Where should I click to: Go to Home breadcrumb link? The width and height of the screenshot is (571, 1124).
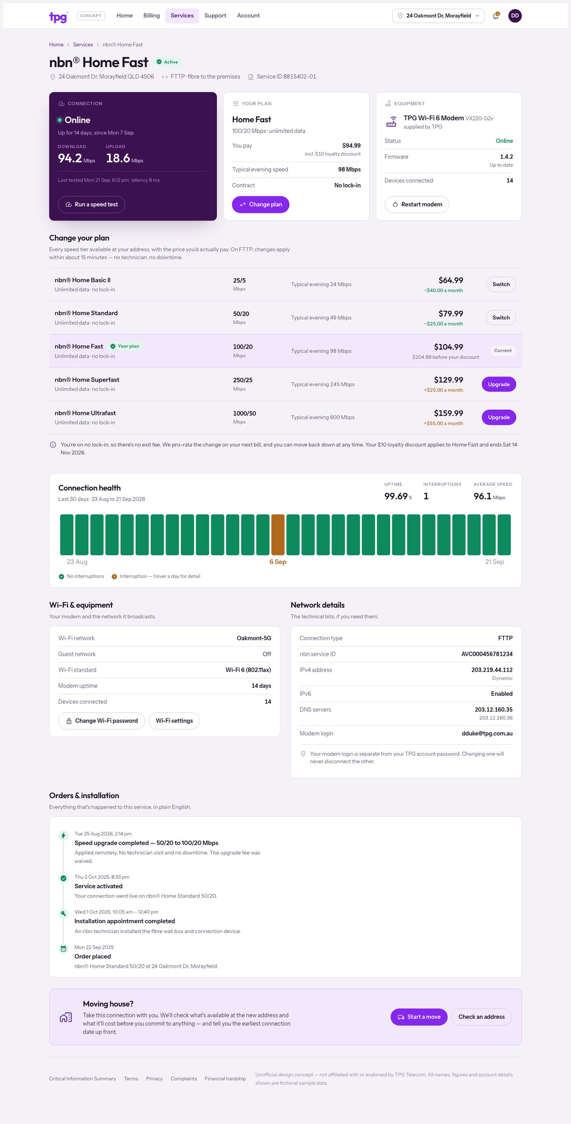[x=56, y=45]
